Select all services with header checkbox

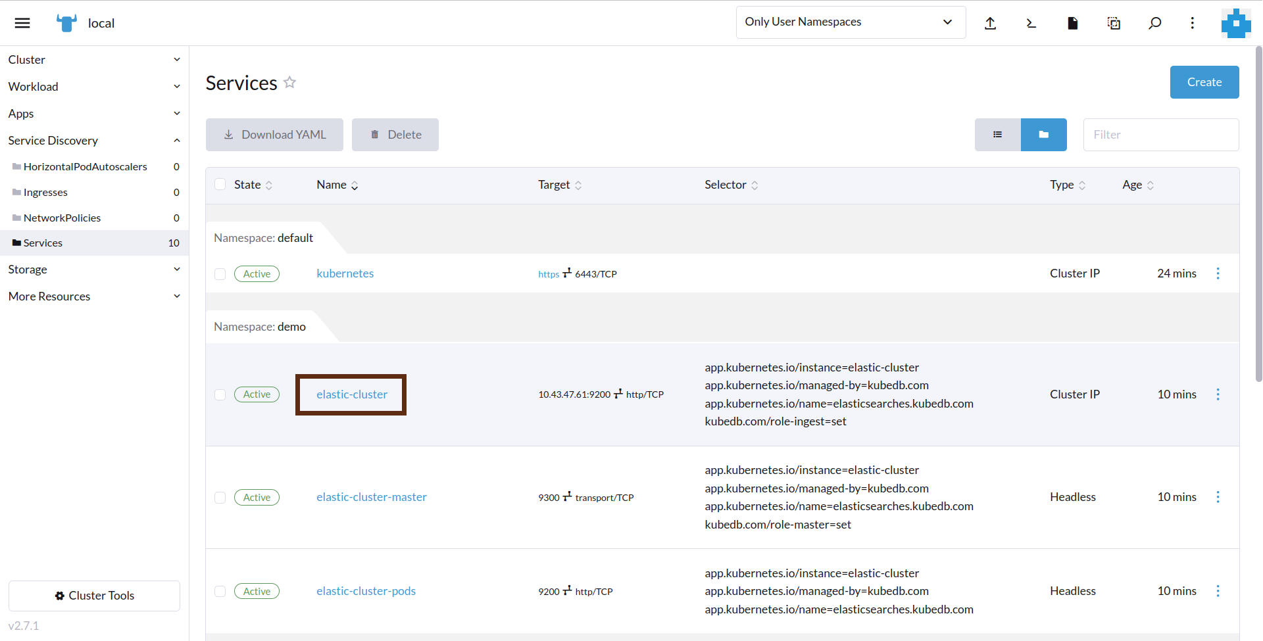[x=220, y=184]
